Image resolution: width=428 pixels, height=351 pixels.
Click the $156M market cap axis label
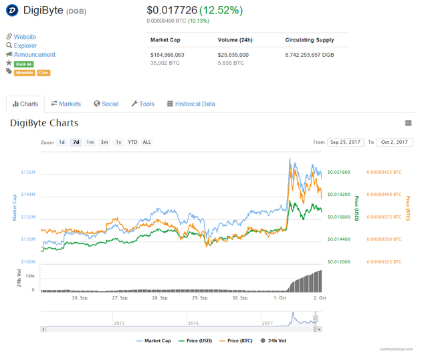28,172
